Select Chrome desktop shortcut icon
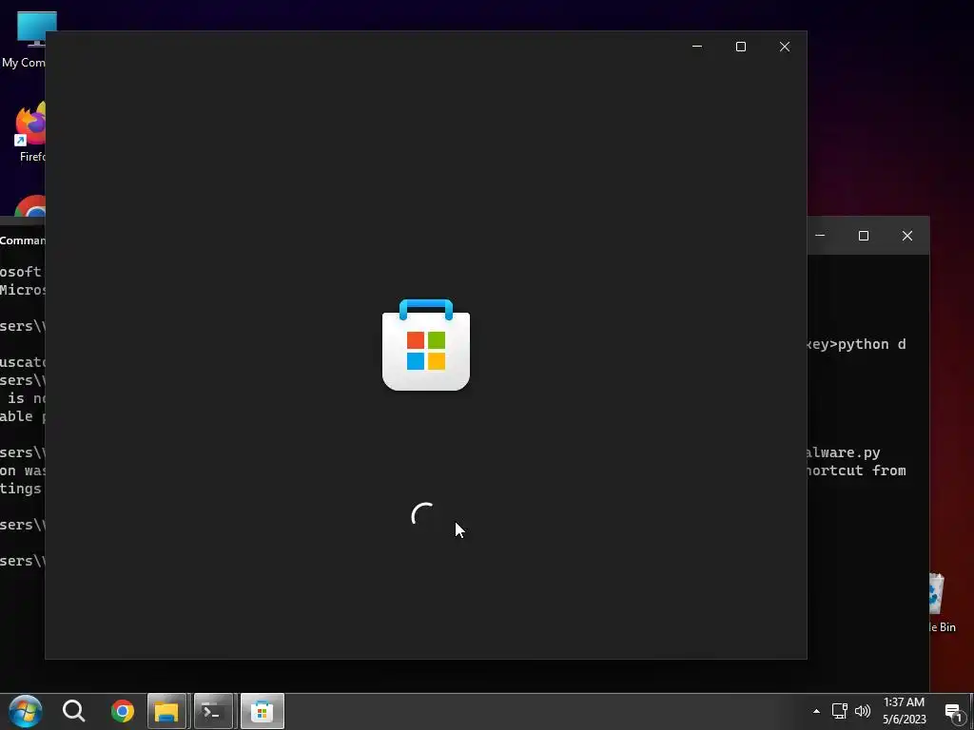Viewport: 974px width, 730px height. coord(30,206)
